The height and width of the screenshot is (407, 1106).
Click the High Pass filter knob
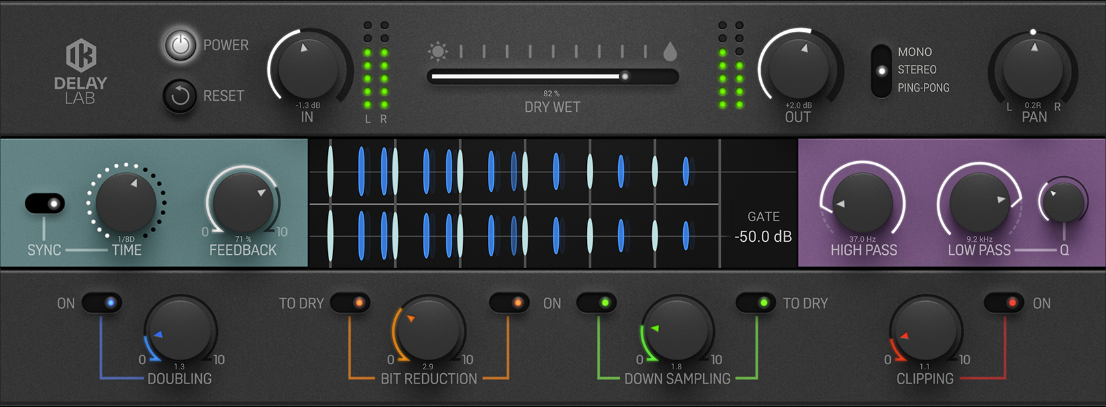point(862,202)
